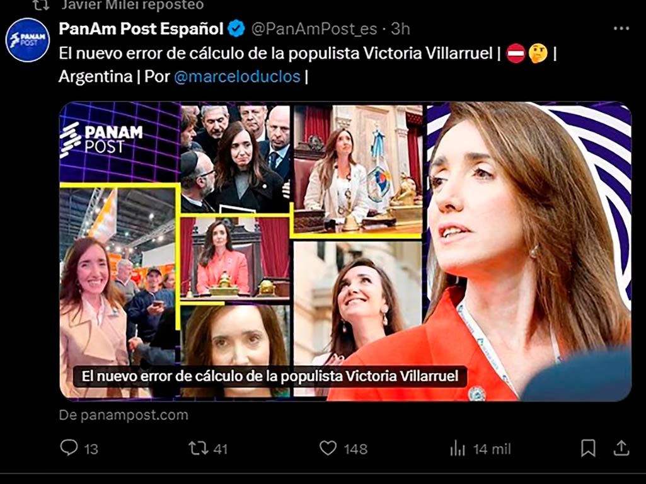The height and width of the screenshot is (484, 646).
Task: Open PanAm Post Español account name
Action: pyautogui.click(x=141, y=29)
